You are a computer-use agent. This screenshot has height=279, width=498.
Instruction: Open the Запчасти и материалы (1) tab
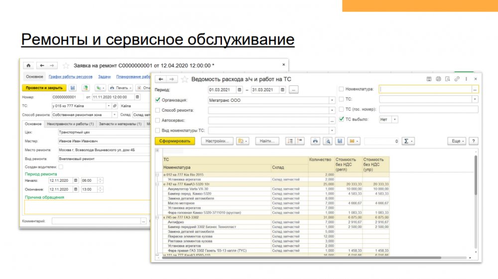point(120,124)
